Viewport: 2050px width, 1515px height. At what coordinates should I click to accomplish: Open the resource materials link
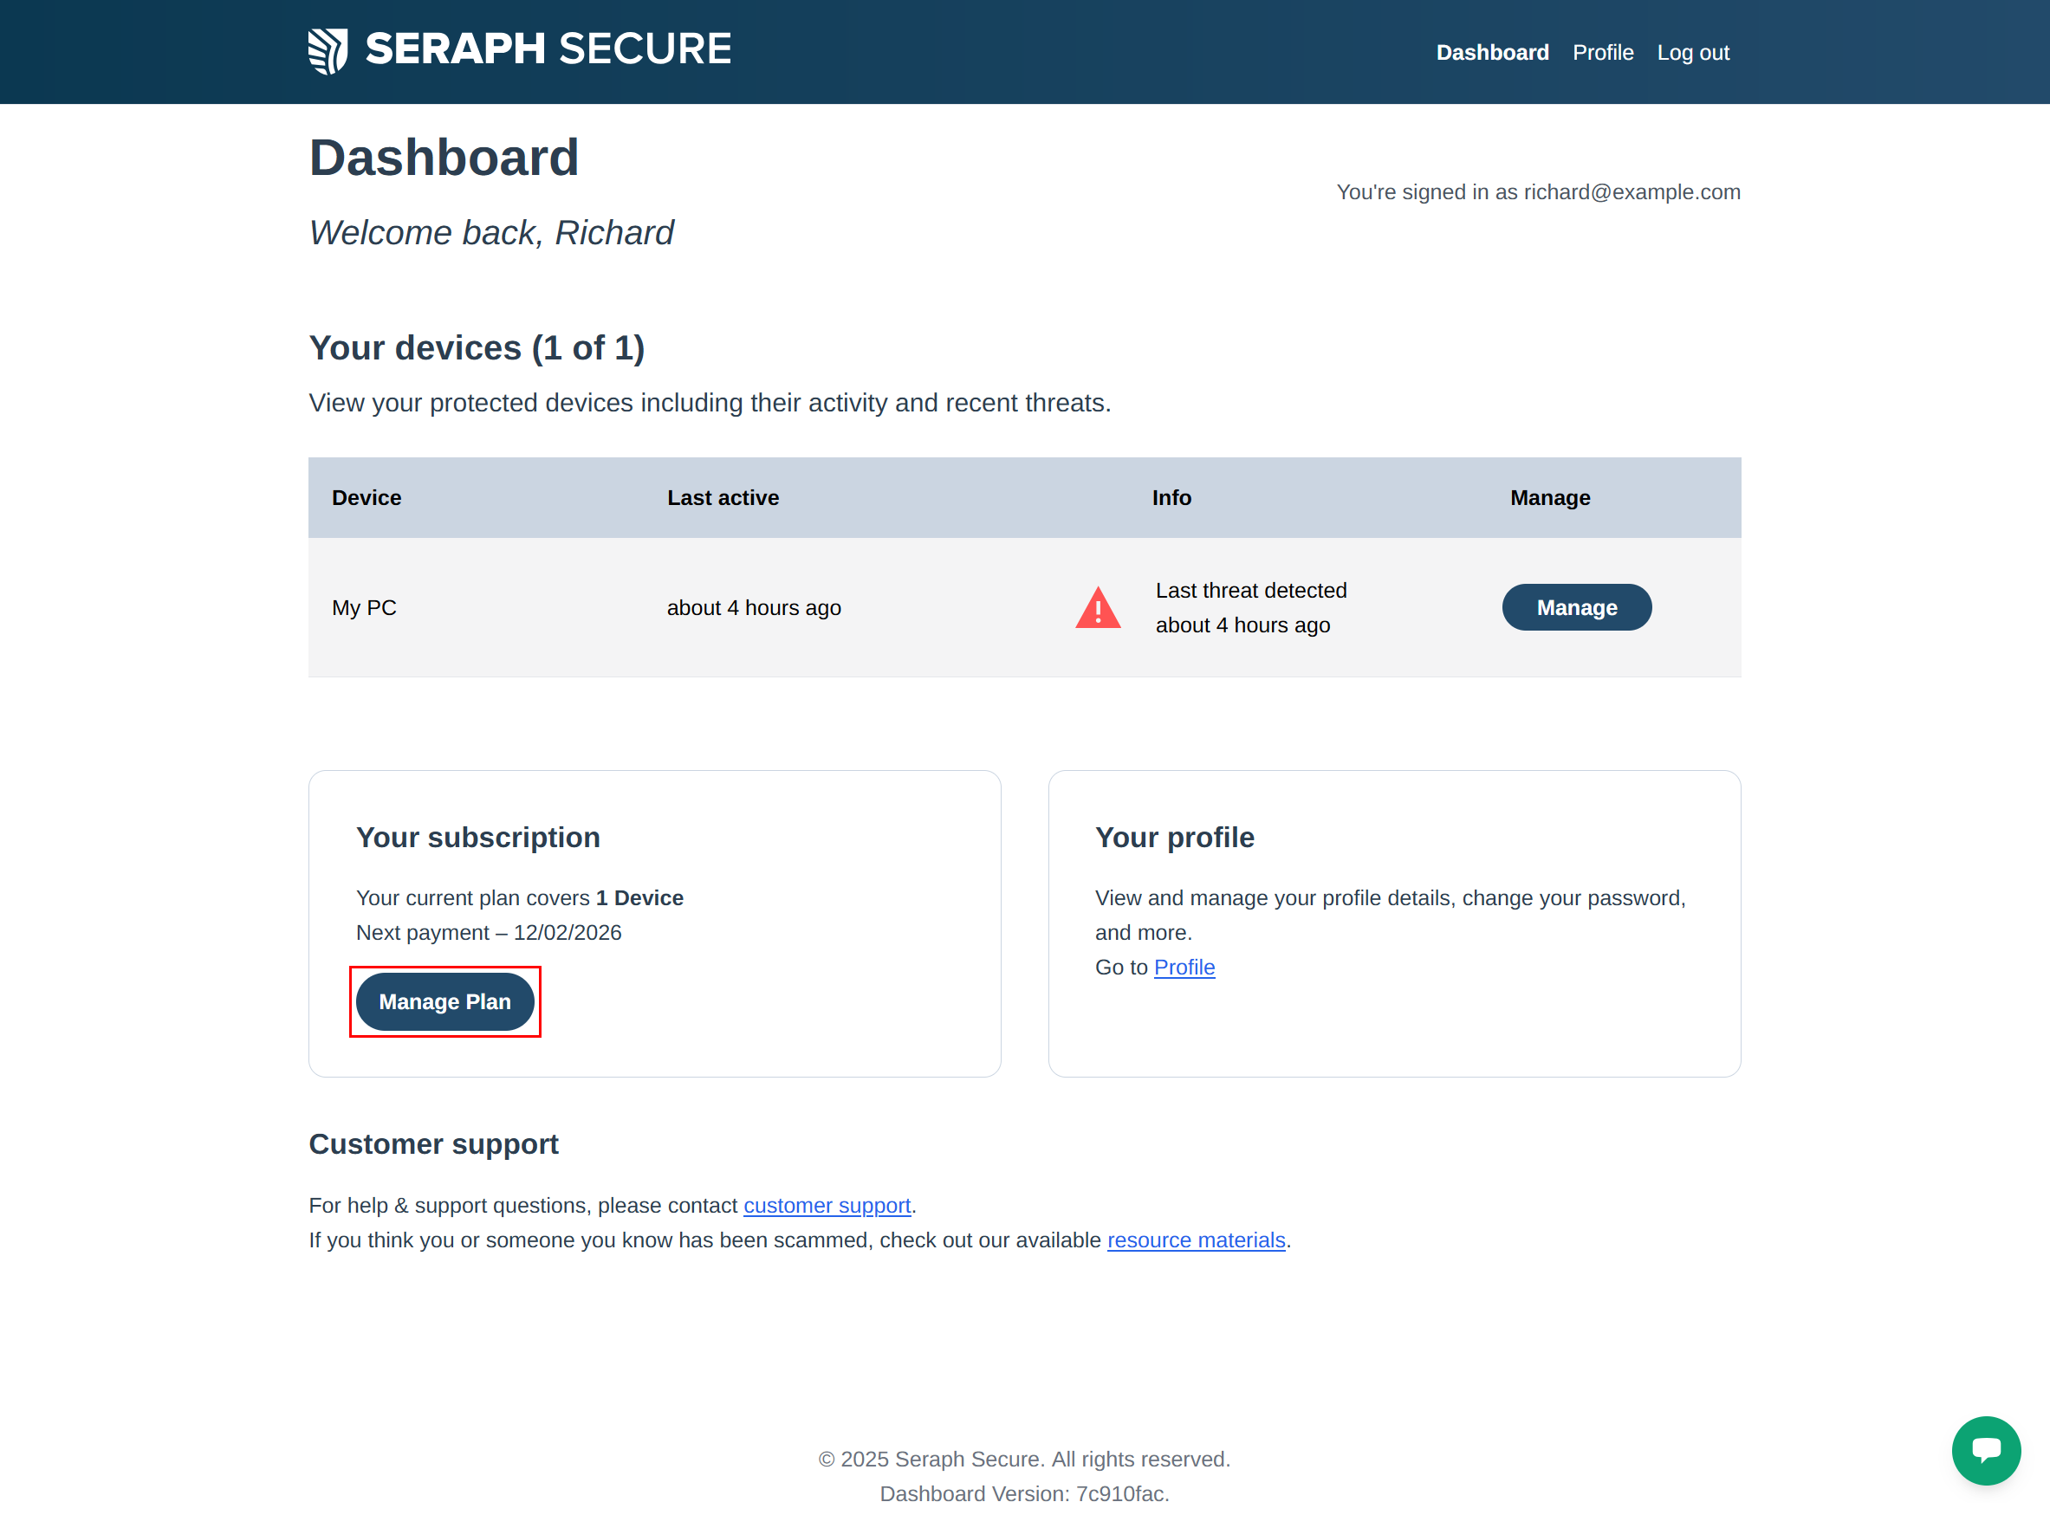[x=1195, y=1240]
